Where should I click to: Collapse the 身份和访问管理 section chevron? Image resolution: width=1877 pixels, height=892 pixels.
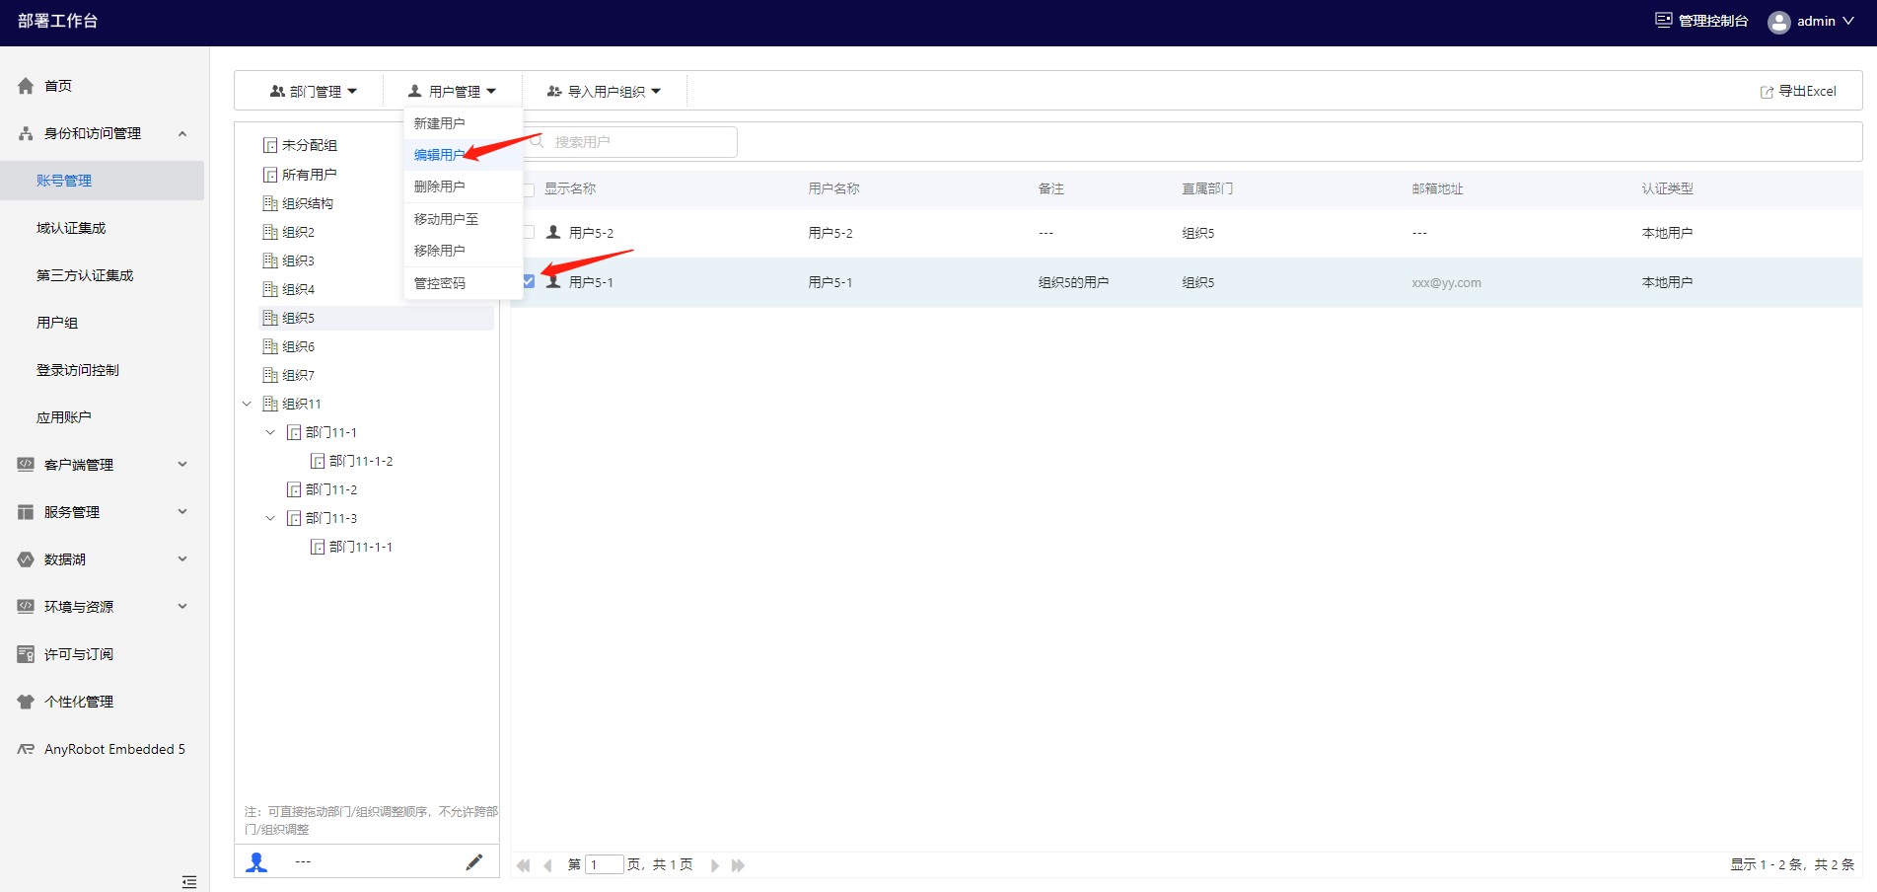(182, 133)
